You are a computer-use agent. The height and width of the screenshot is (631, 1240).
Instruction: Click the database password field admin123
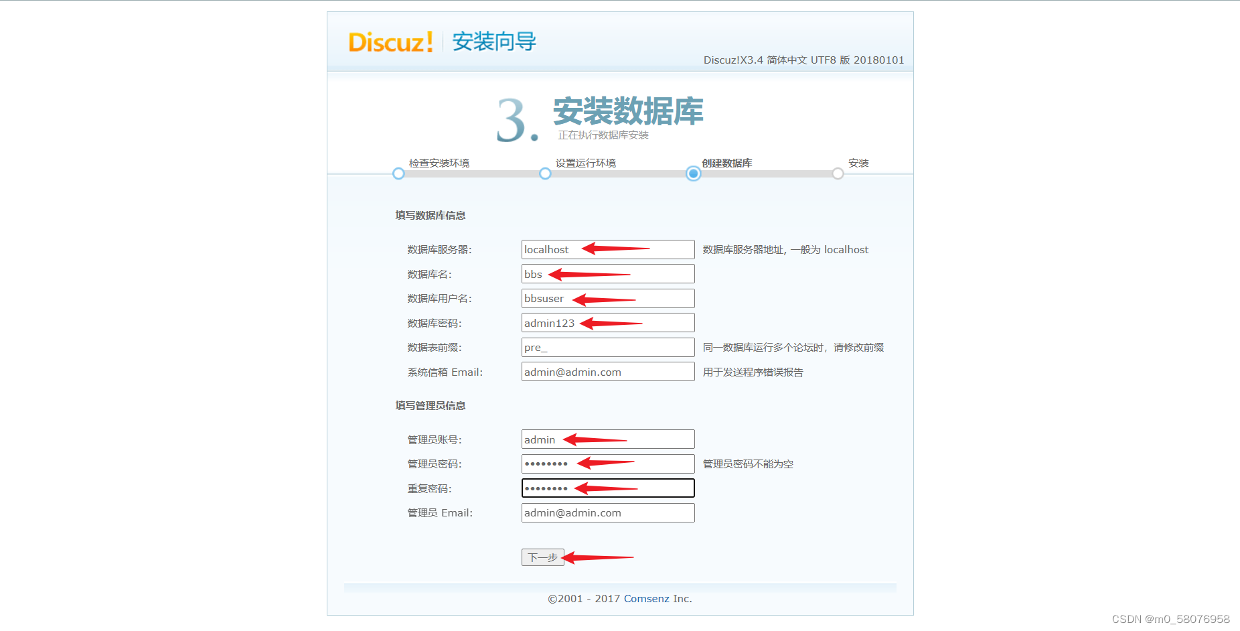pyautogui.click(x=608, y=323)
